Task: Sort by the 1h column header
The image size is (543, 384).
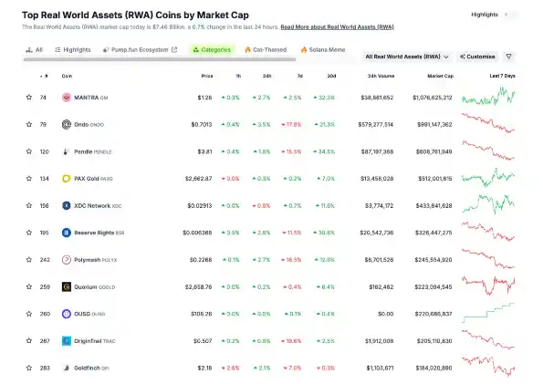Action: pos(238,76)
